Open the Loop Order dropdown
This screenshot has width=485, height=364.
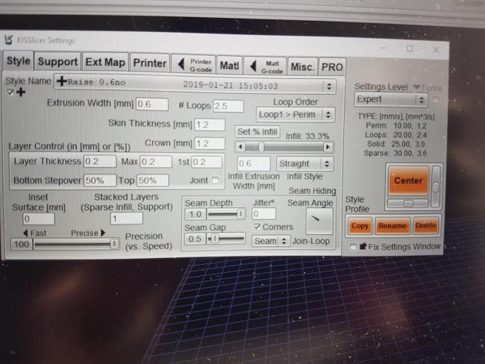click(x=295, y=115)
